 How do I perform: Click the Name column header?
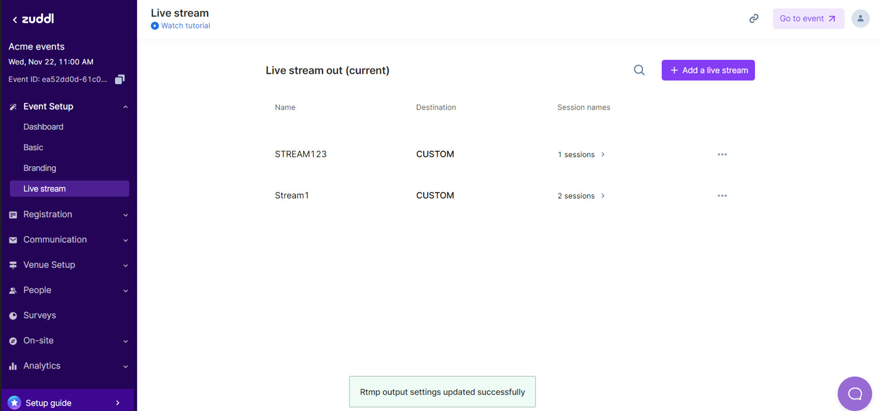click(285, 107)
